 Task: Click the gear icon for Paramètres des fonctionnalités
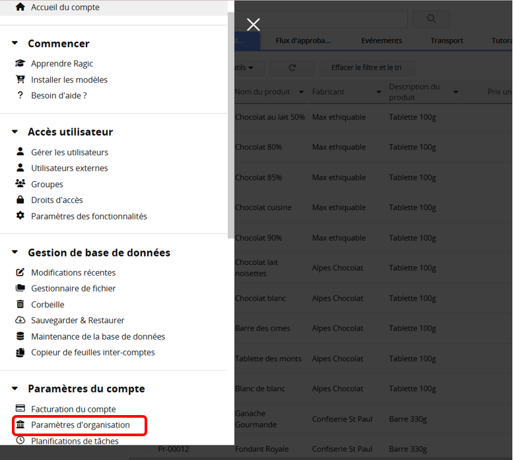coord(20,216)
